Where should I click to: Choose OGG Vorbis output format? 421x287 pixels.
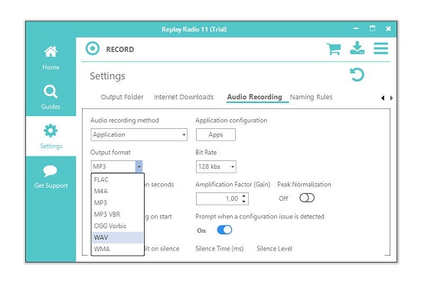117,226
